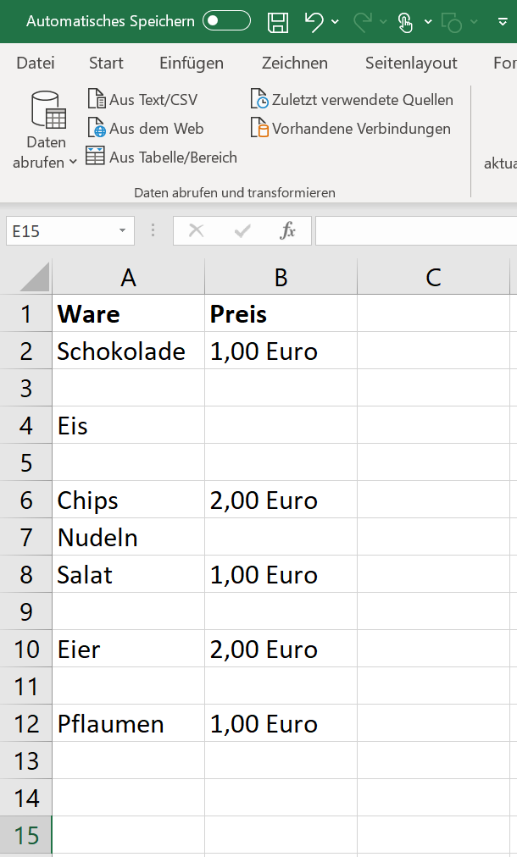Switch to the Einfügen ribbon tab
The height and width of the screenshot is (857, 517).
(x=192, y=63)
